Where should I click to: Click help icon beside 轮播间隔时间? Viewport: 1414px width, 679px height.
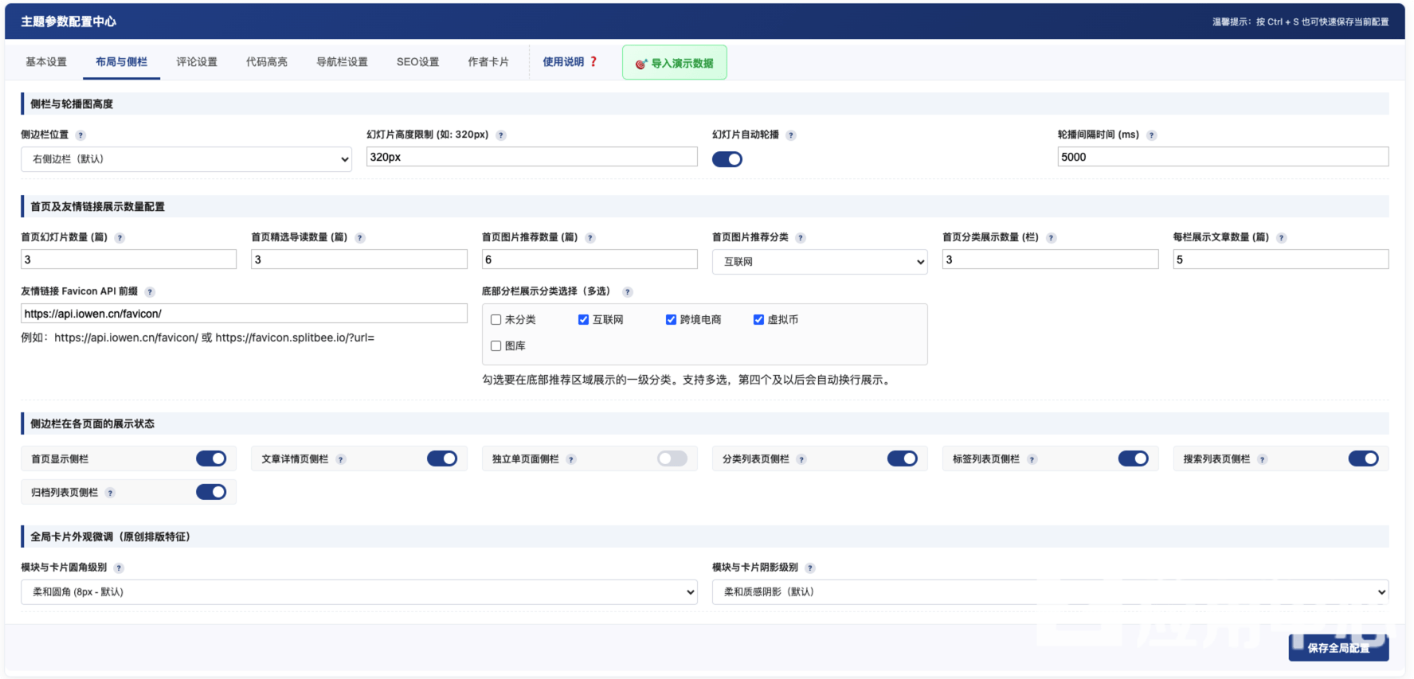[x=1151, y=135]
